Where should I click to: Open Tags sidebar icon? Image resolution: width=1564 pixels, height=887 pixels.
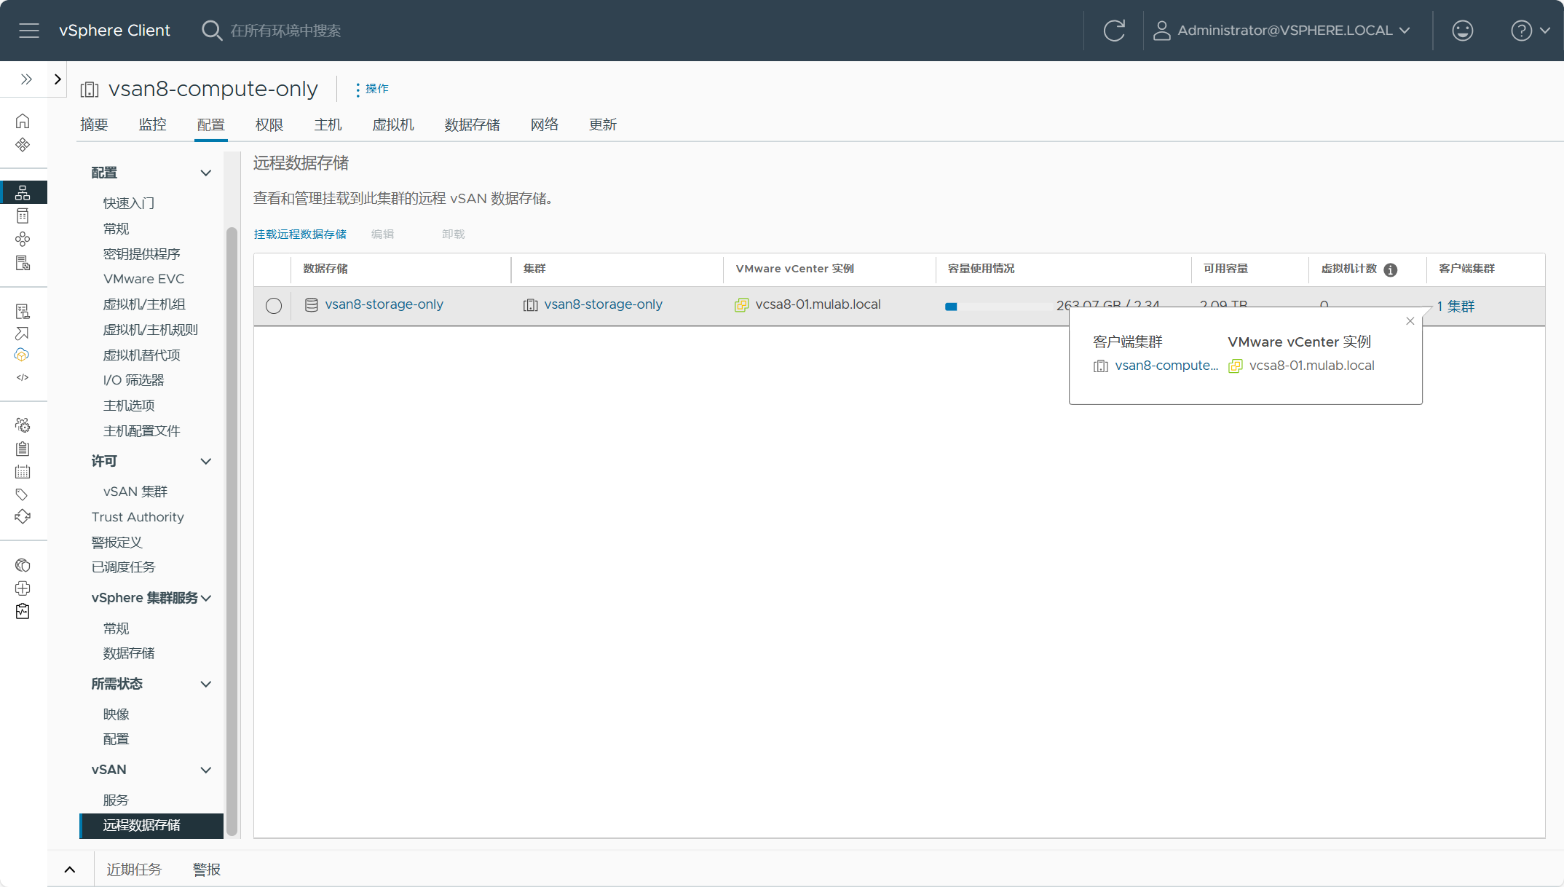pos(23,494)
